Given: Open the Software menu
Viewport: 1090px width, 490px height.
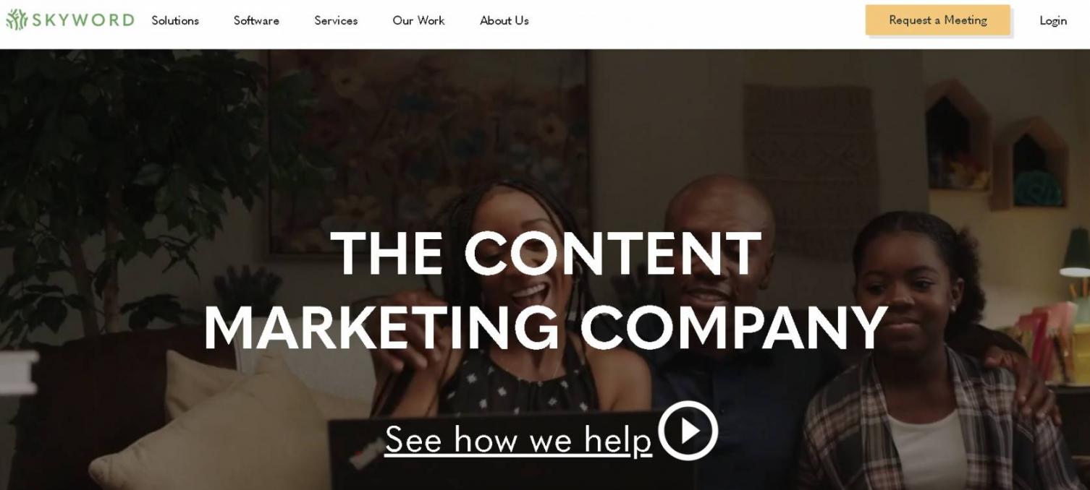Looking at the screenshot, I should click(256, 21).
